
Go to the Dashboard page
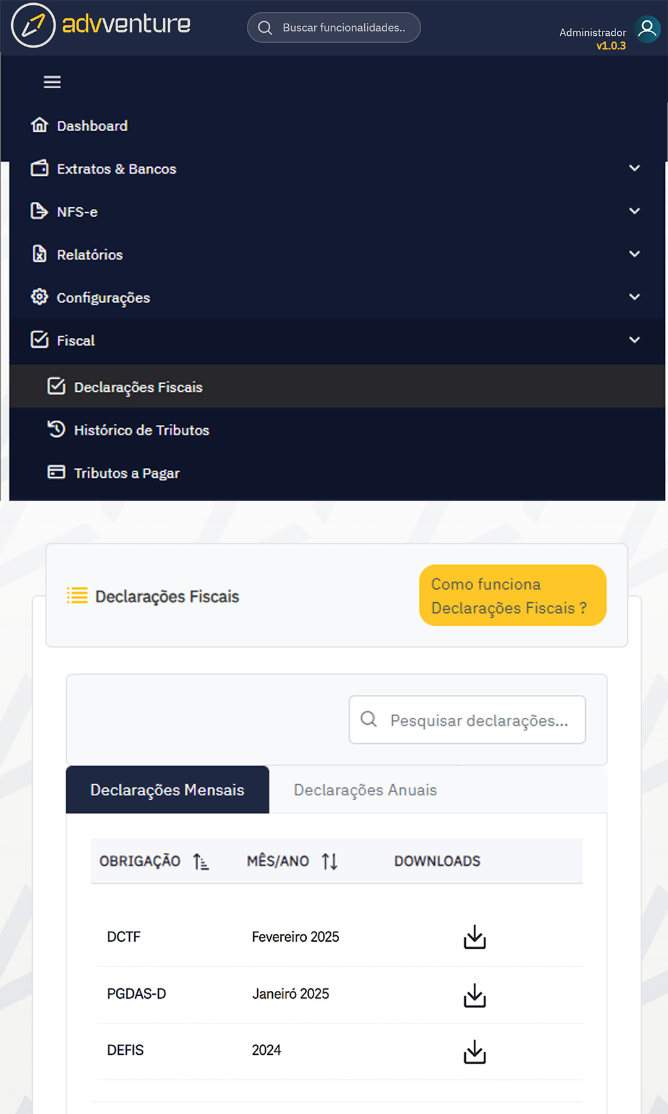point(92,126)
